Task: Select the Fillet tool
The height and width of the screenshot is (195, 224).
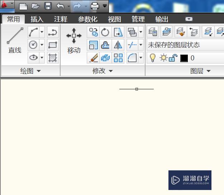Action: click(x=132, y=57)
